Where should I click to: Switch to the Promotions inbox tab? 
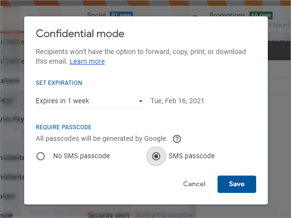point(227,14)
